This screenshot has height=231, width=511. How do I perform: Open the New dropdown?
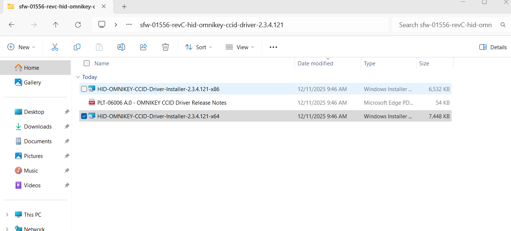pyautogui.click(x=21, y=47)
